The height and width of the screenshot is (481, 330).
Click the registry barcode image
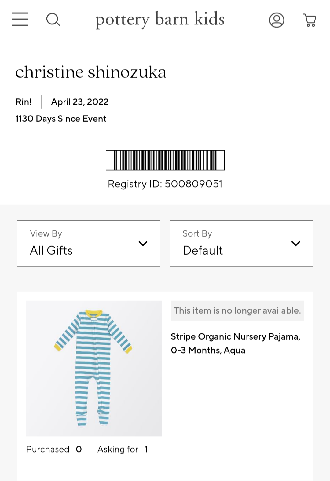pyautogui.click(x=165, y=160)
